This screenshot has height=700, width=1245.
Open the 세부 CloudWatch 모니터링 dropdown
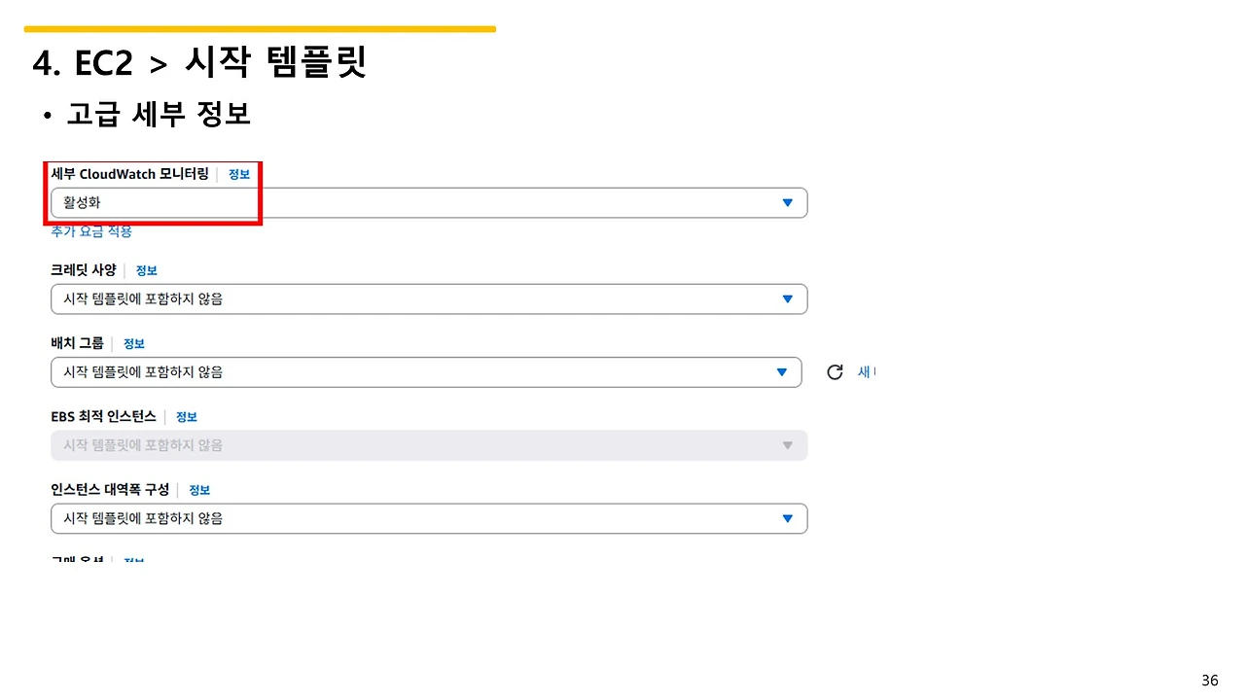click(x=428, y=202)
